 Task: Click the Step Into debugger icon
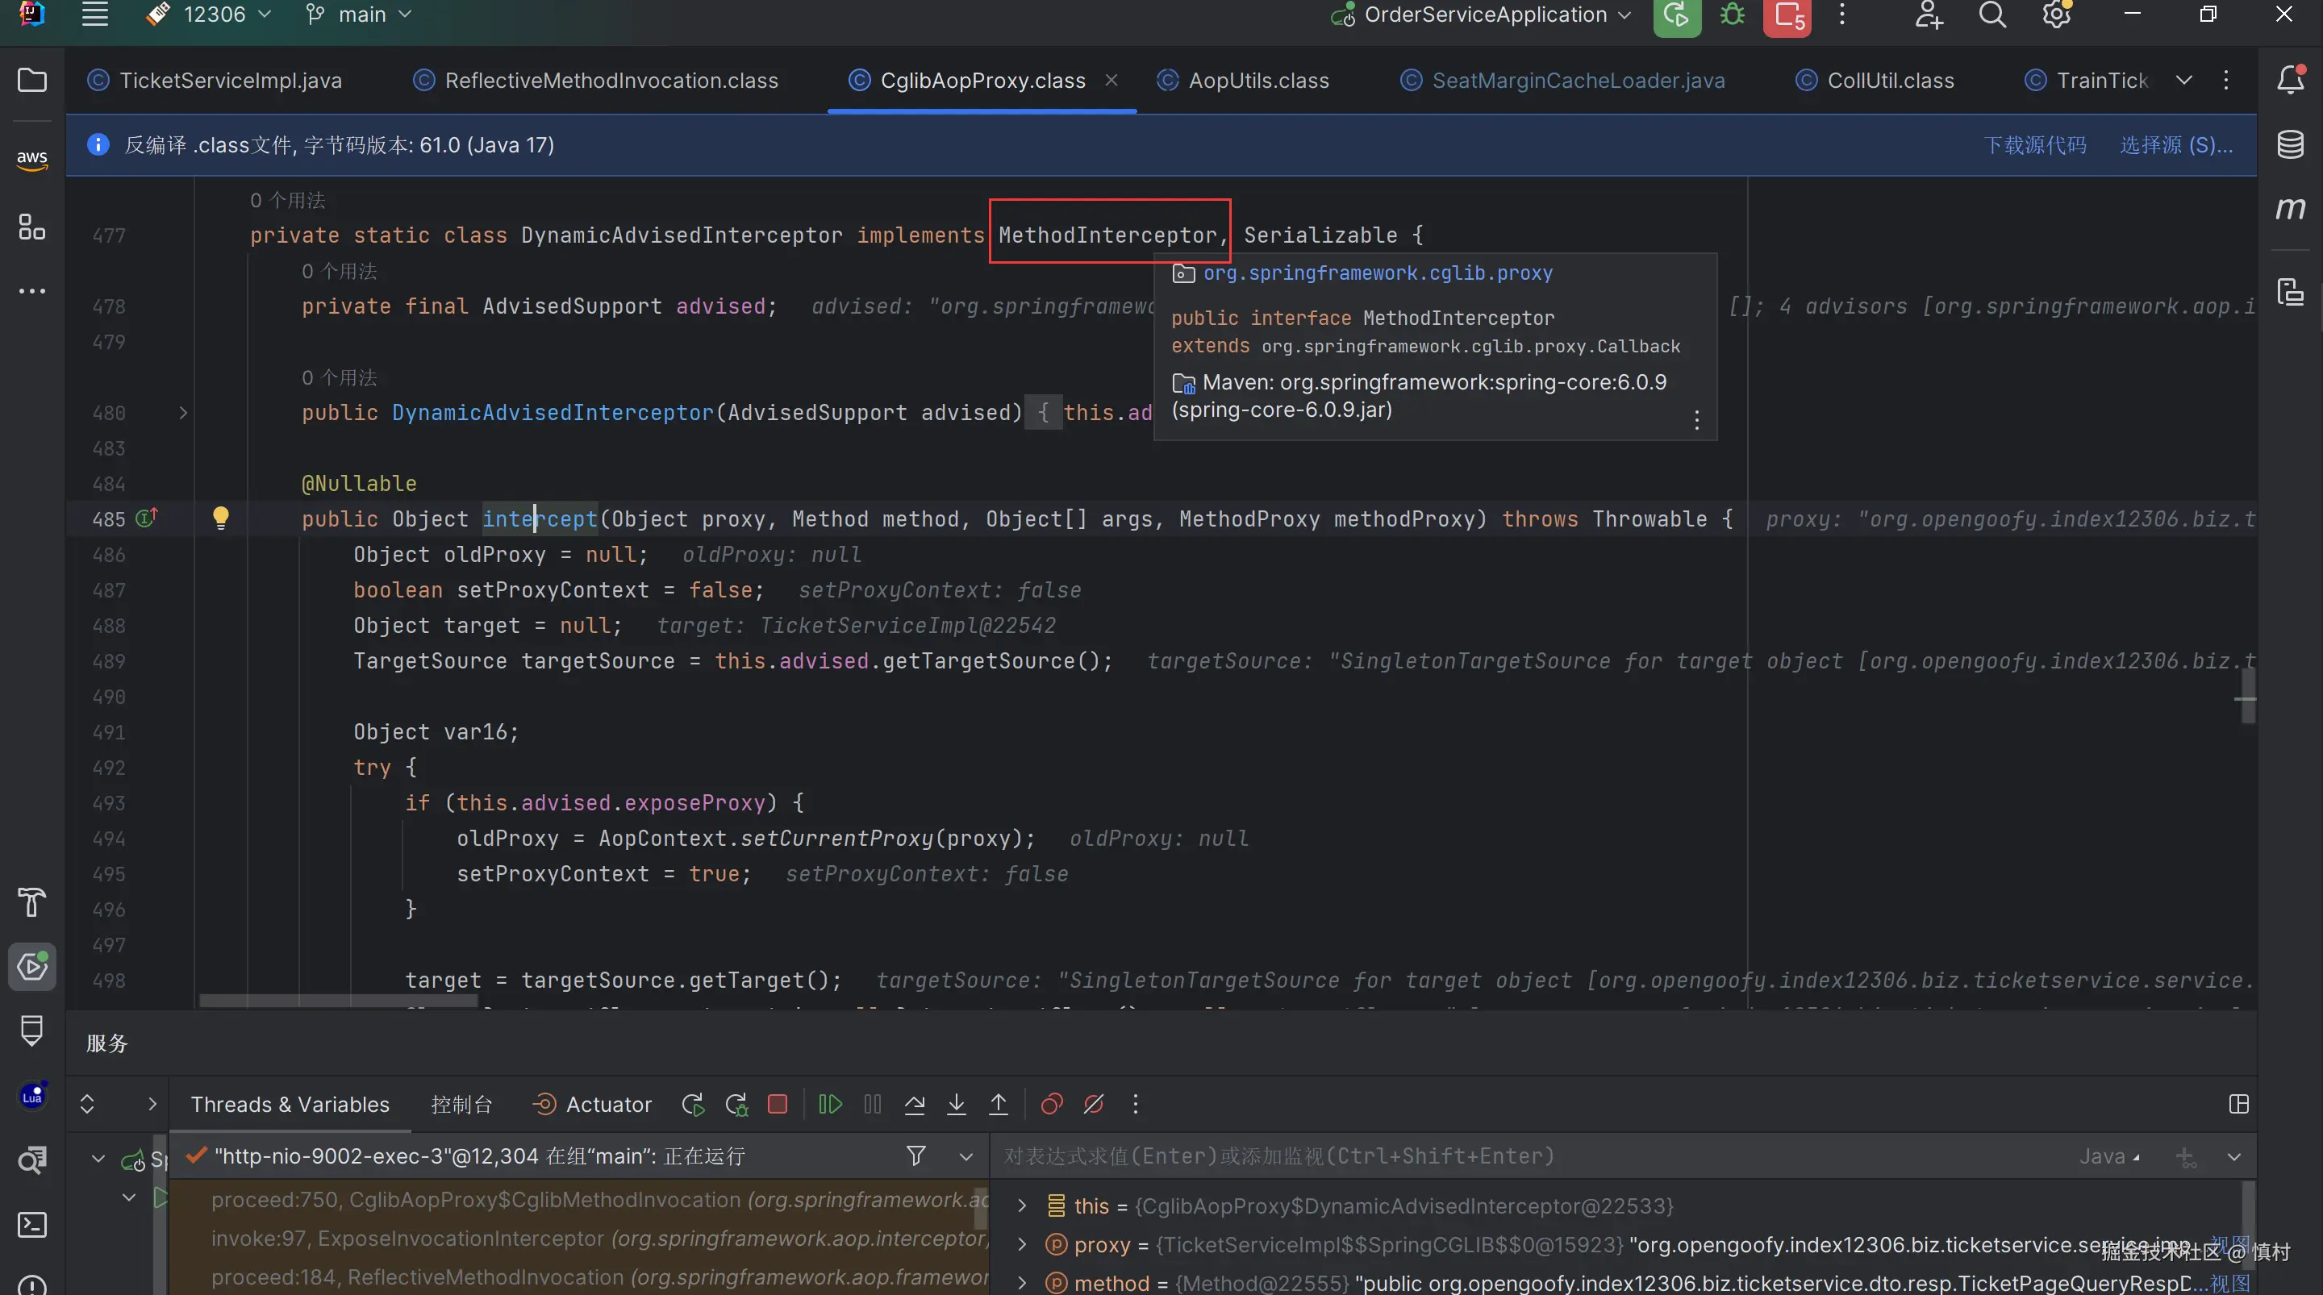(956, 1104)
